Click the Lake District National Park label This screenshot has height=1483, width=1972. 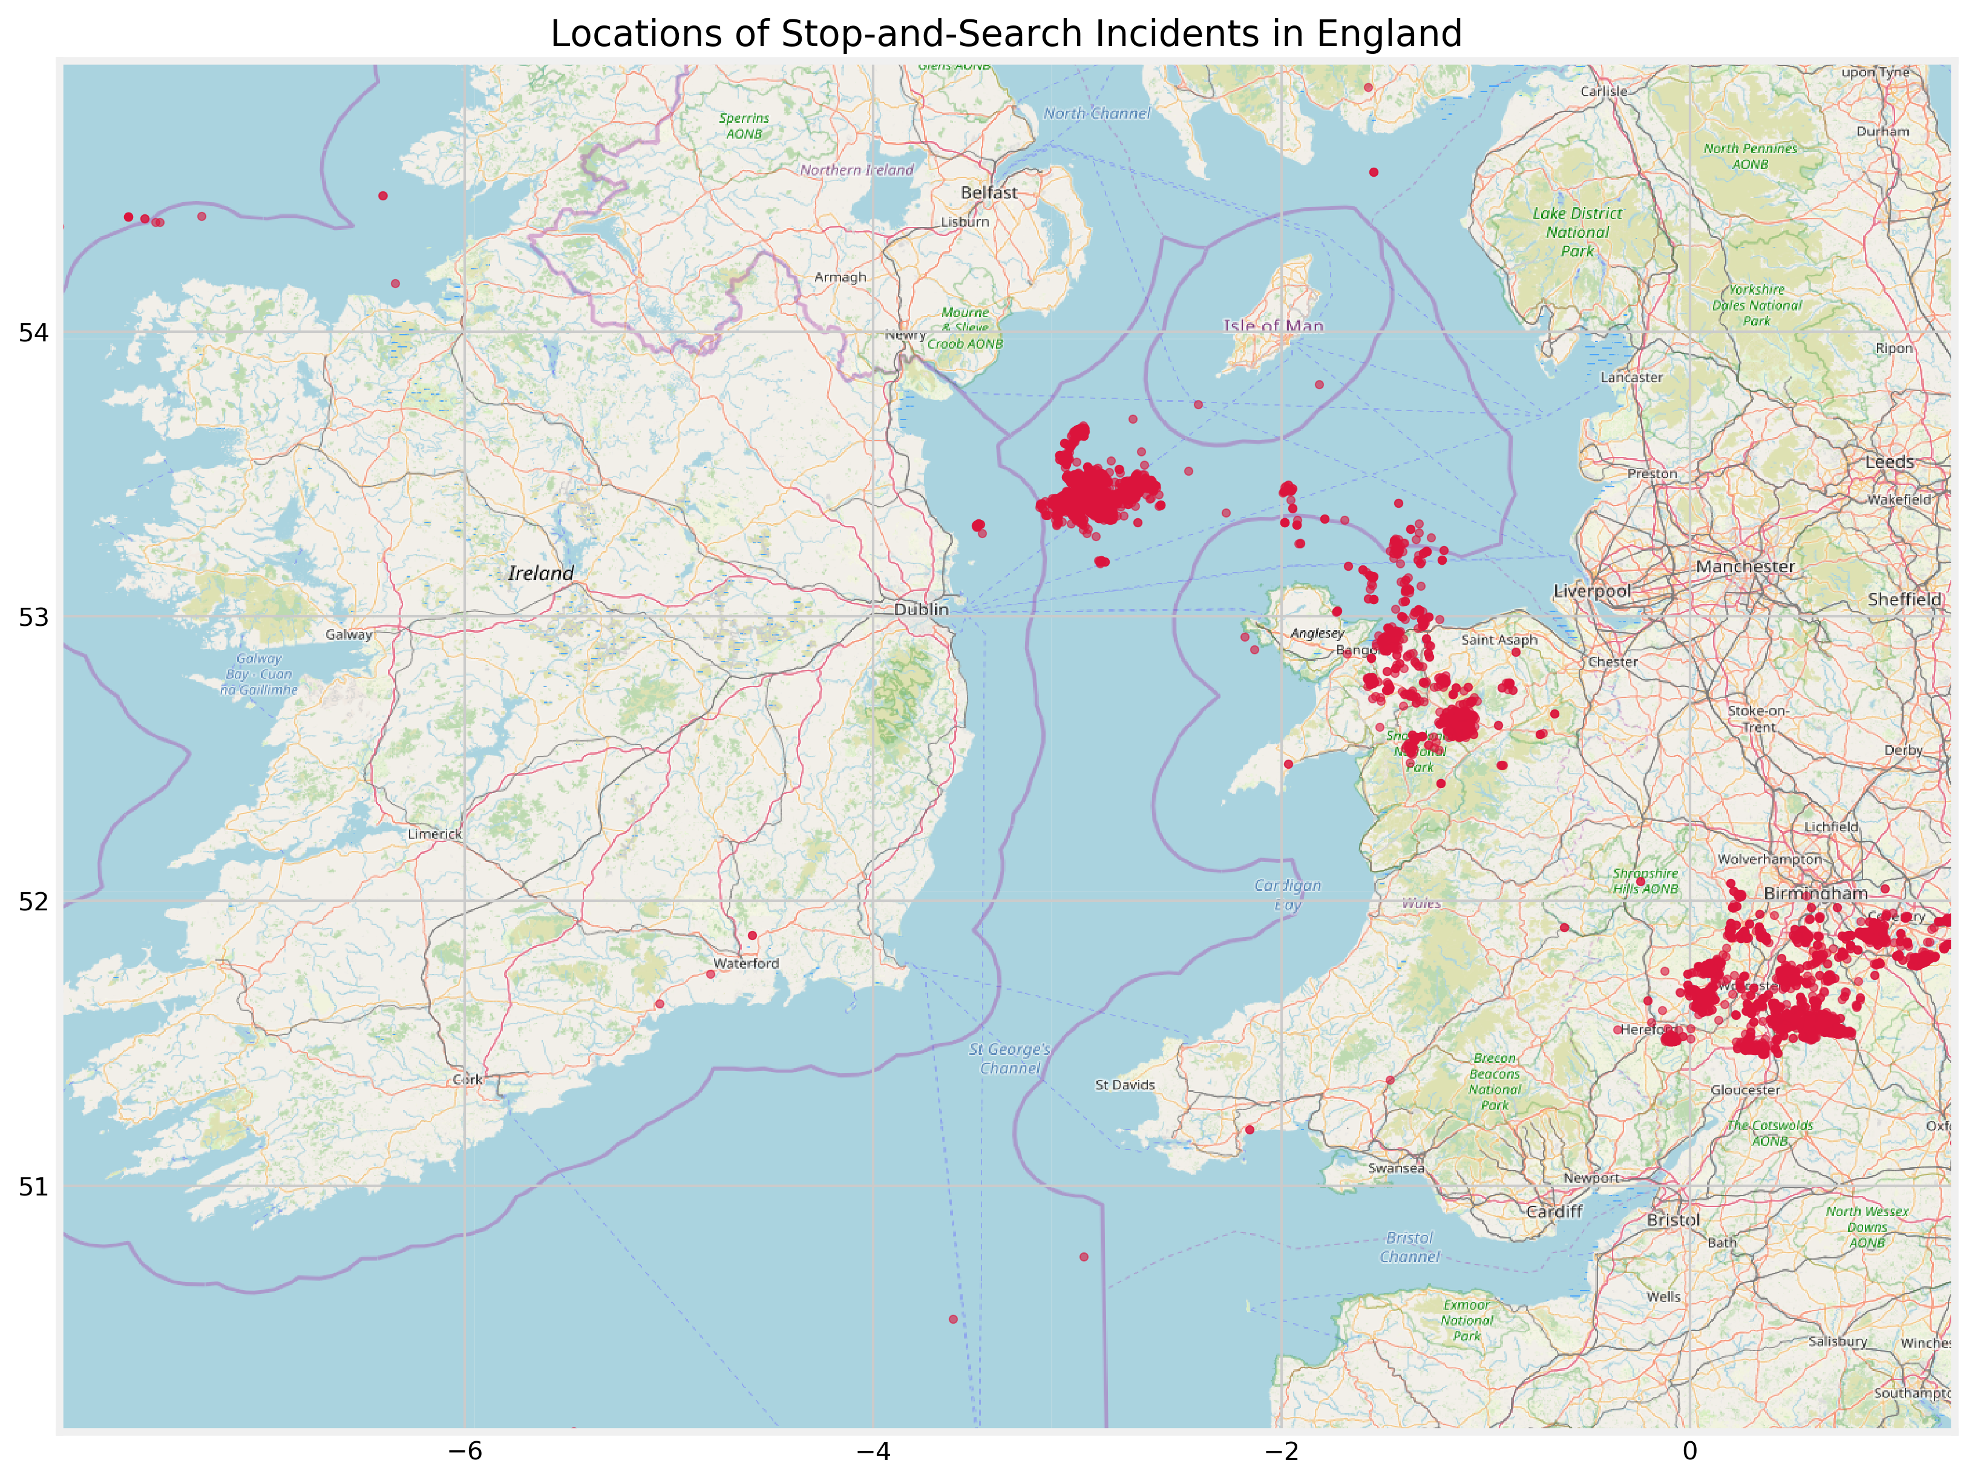(x=1577, y=232)
